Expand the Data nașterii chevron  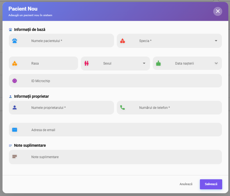point(216,63)
